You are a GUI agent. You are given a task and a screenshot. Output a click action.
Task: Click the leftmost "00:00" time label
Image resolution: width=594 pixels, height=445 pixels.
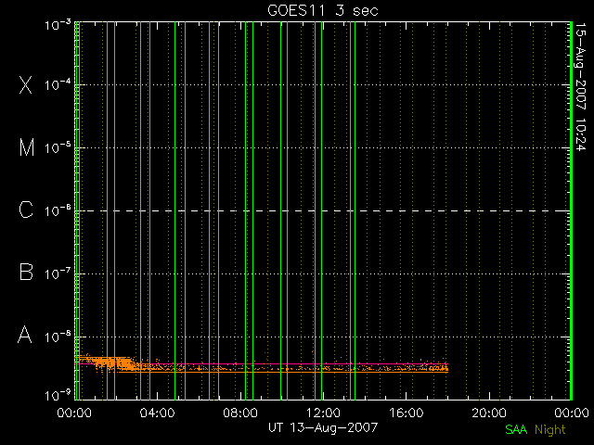tap(74, 413)
